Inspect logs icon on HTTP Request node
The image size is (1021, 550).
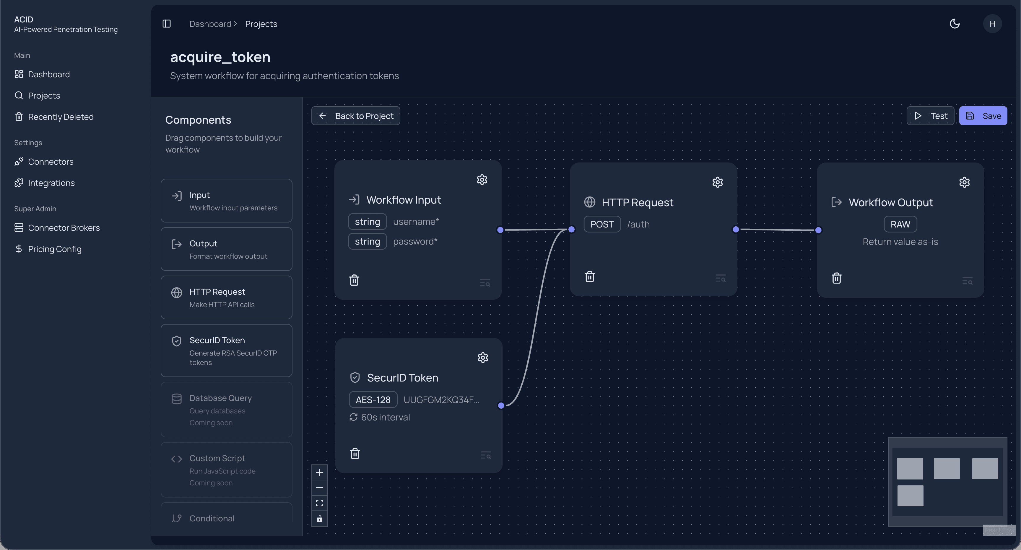[721, 278]
